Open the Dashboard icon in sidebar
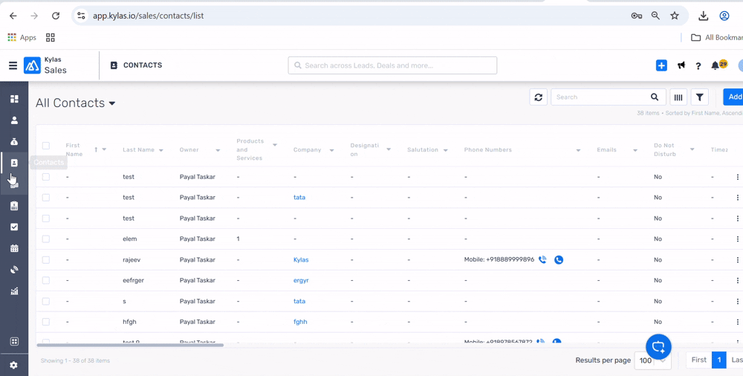The image size is (743, 376). [14, 99]
